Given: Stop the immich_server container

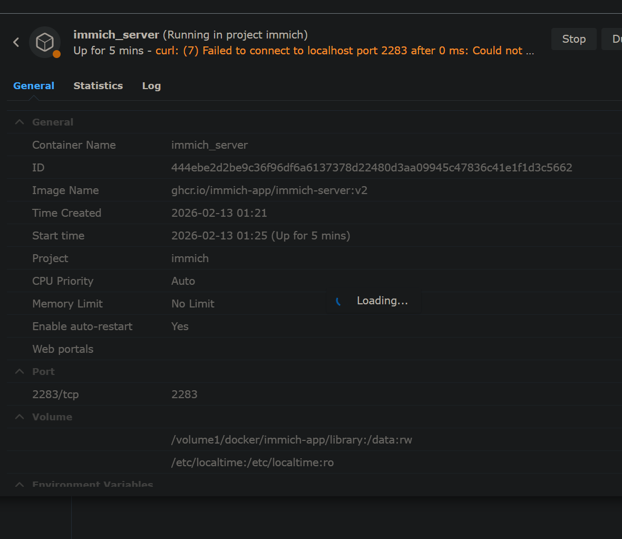Looking at the screenshot, I should click(574, 39).
